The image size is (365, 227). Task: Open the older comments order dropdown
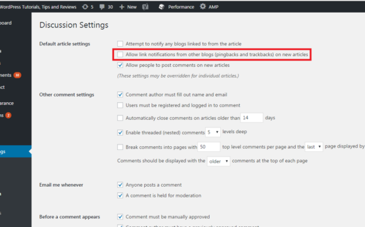pos(218,161)
